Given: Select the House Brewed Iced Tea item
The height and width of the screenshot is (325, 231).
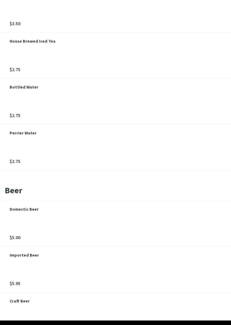Looking at the screenshot, I should pos(32,41).
